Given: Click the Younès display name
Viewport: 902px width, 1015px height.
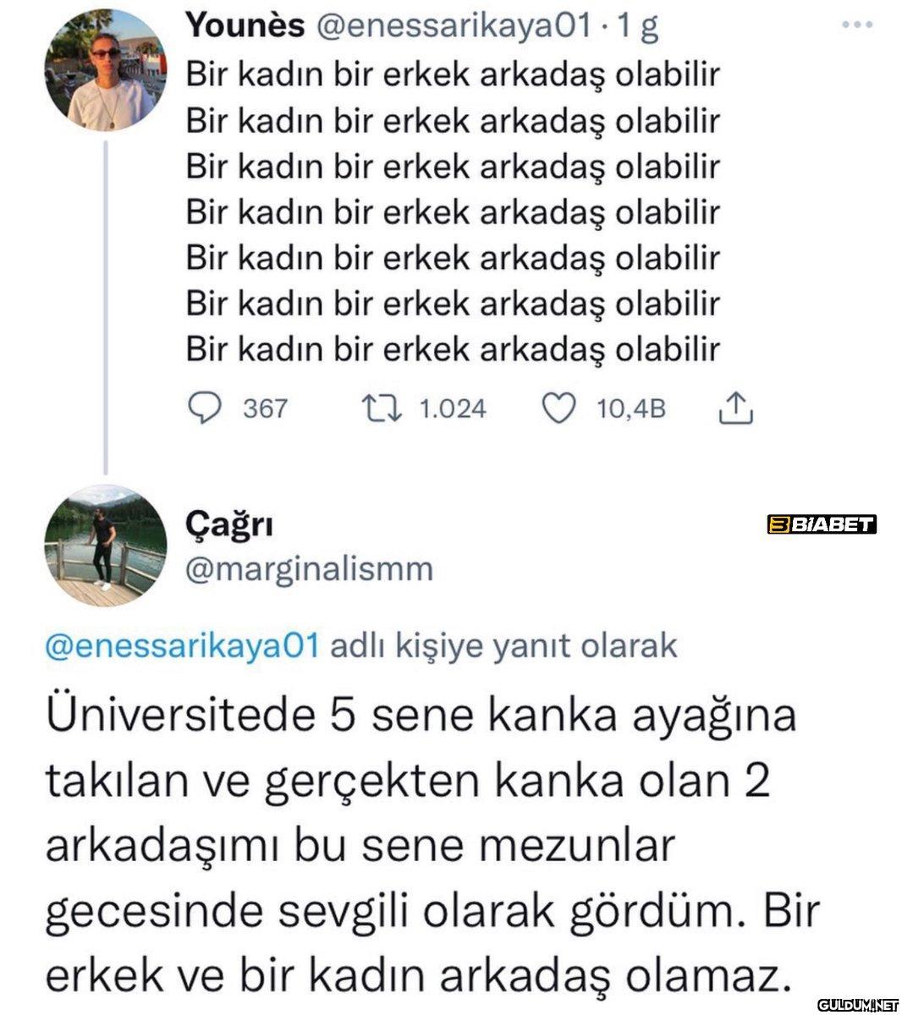Looking at the screenshot, I should [x=245, y=27].
